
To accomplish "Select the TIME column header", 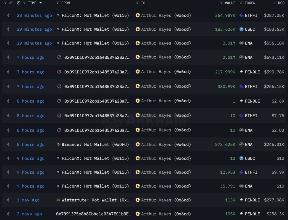I will [32, 3].
